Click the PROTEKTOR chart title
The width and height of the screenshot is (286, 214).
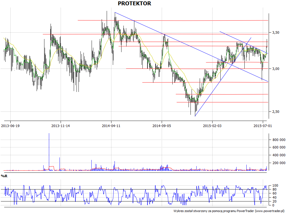click(x=134, y=3)
